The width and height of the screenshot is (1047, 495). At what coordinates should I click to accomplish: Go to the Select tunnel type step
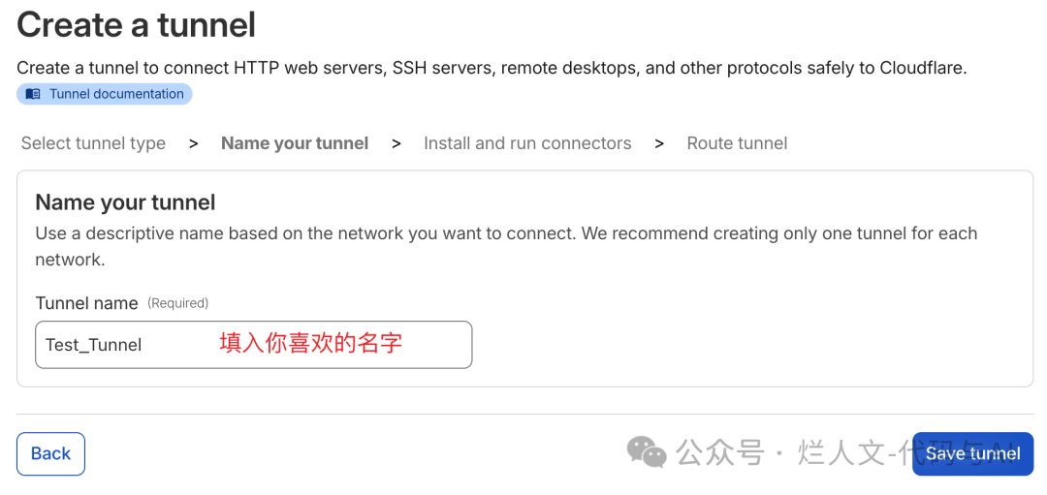point(93,143)
